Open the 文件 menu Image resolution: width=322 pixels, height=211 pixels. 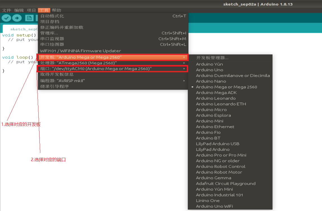tap(7, 10)
